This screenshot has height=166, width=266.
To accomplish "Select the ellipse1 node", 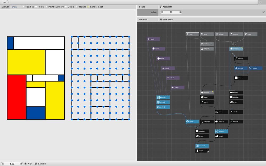I will (236, 92).
